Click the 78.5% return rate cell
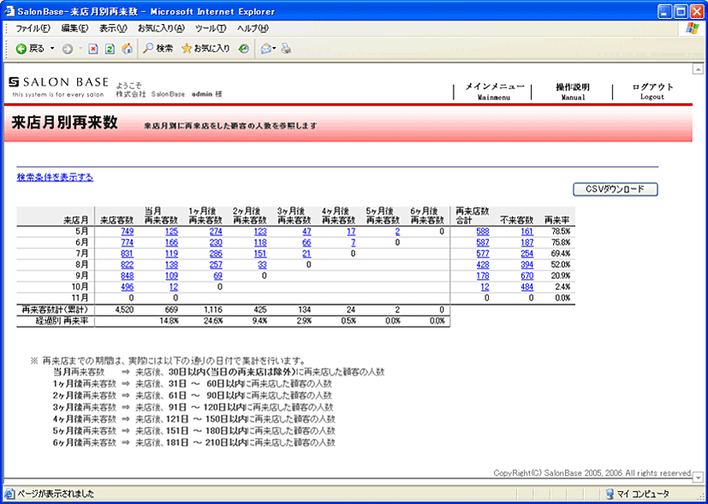Viewport: 708px width, 504px height. click(562, 232)
